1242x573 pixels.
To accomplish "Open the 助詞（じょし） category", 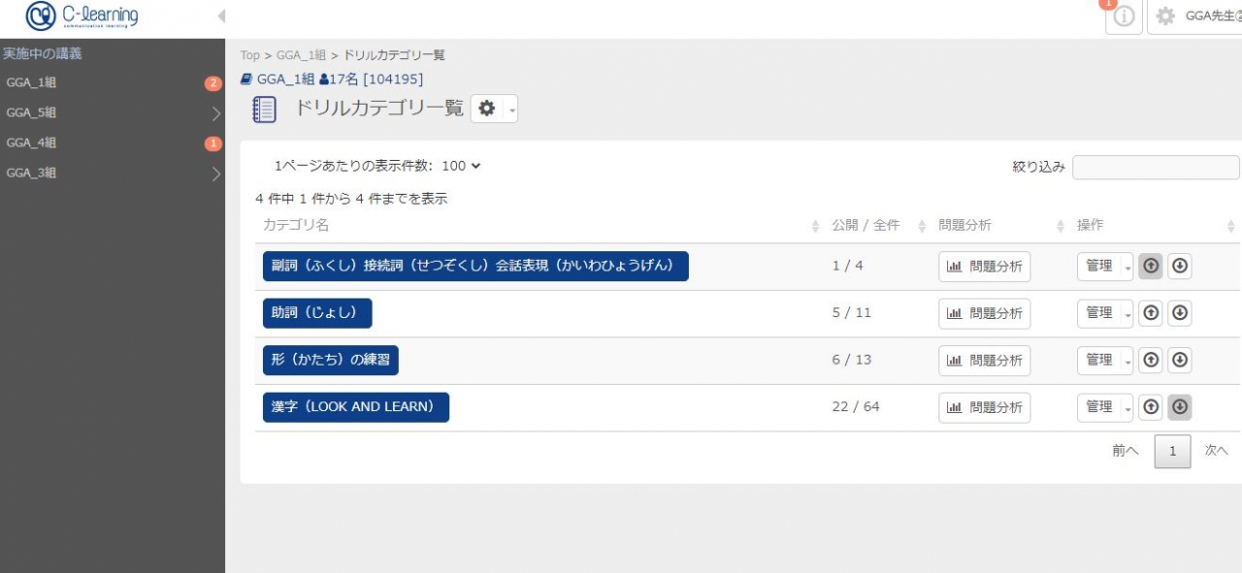I will coord(316,313).
